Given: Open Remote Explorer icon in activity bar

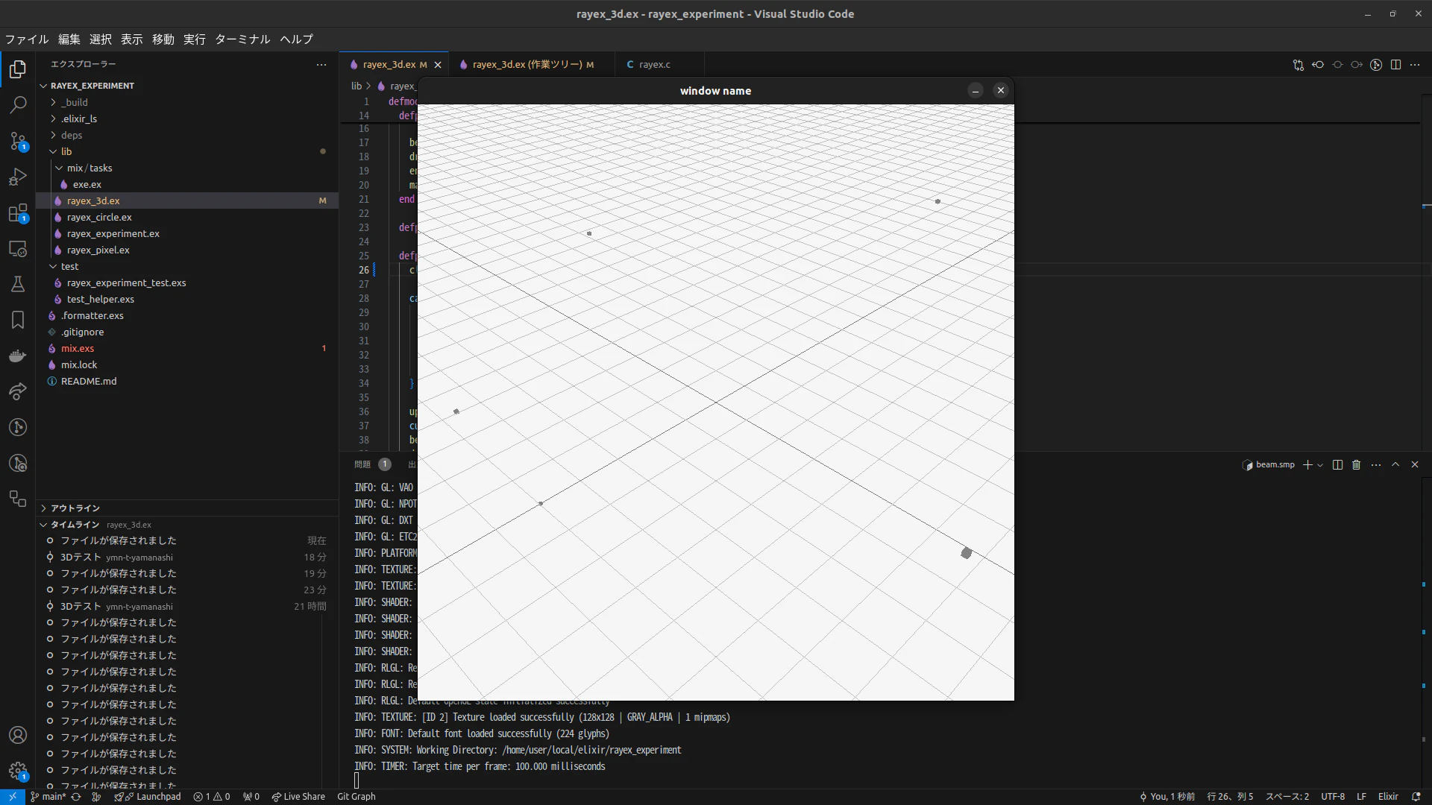Looking at the screenshot, I should (18, 248).
